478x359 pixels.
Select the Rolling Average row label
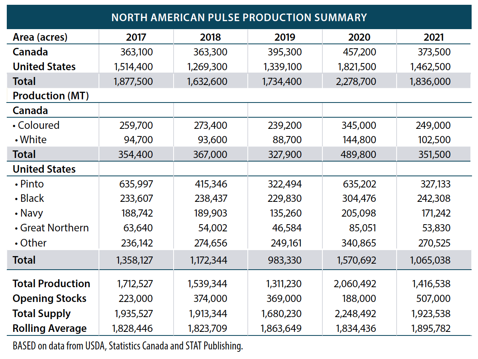tap(49, 328)
